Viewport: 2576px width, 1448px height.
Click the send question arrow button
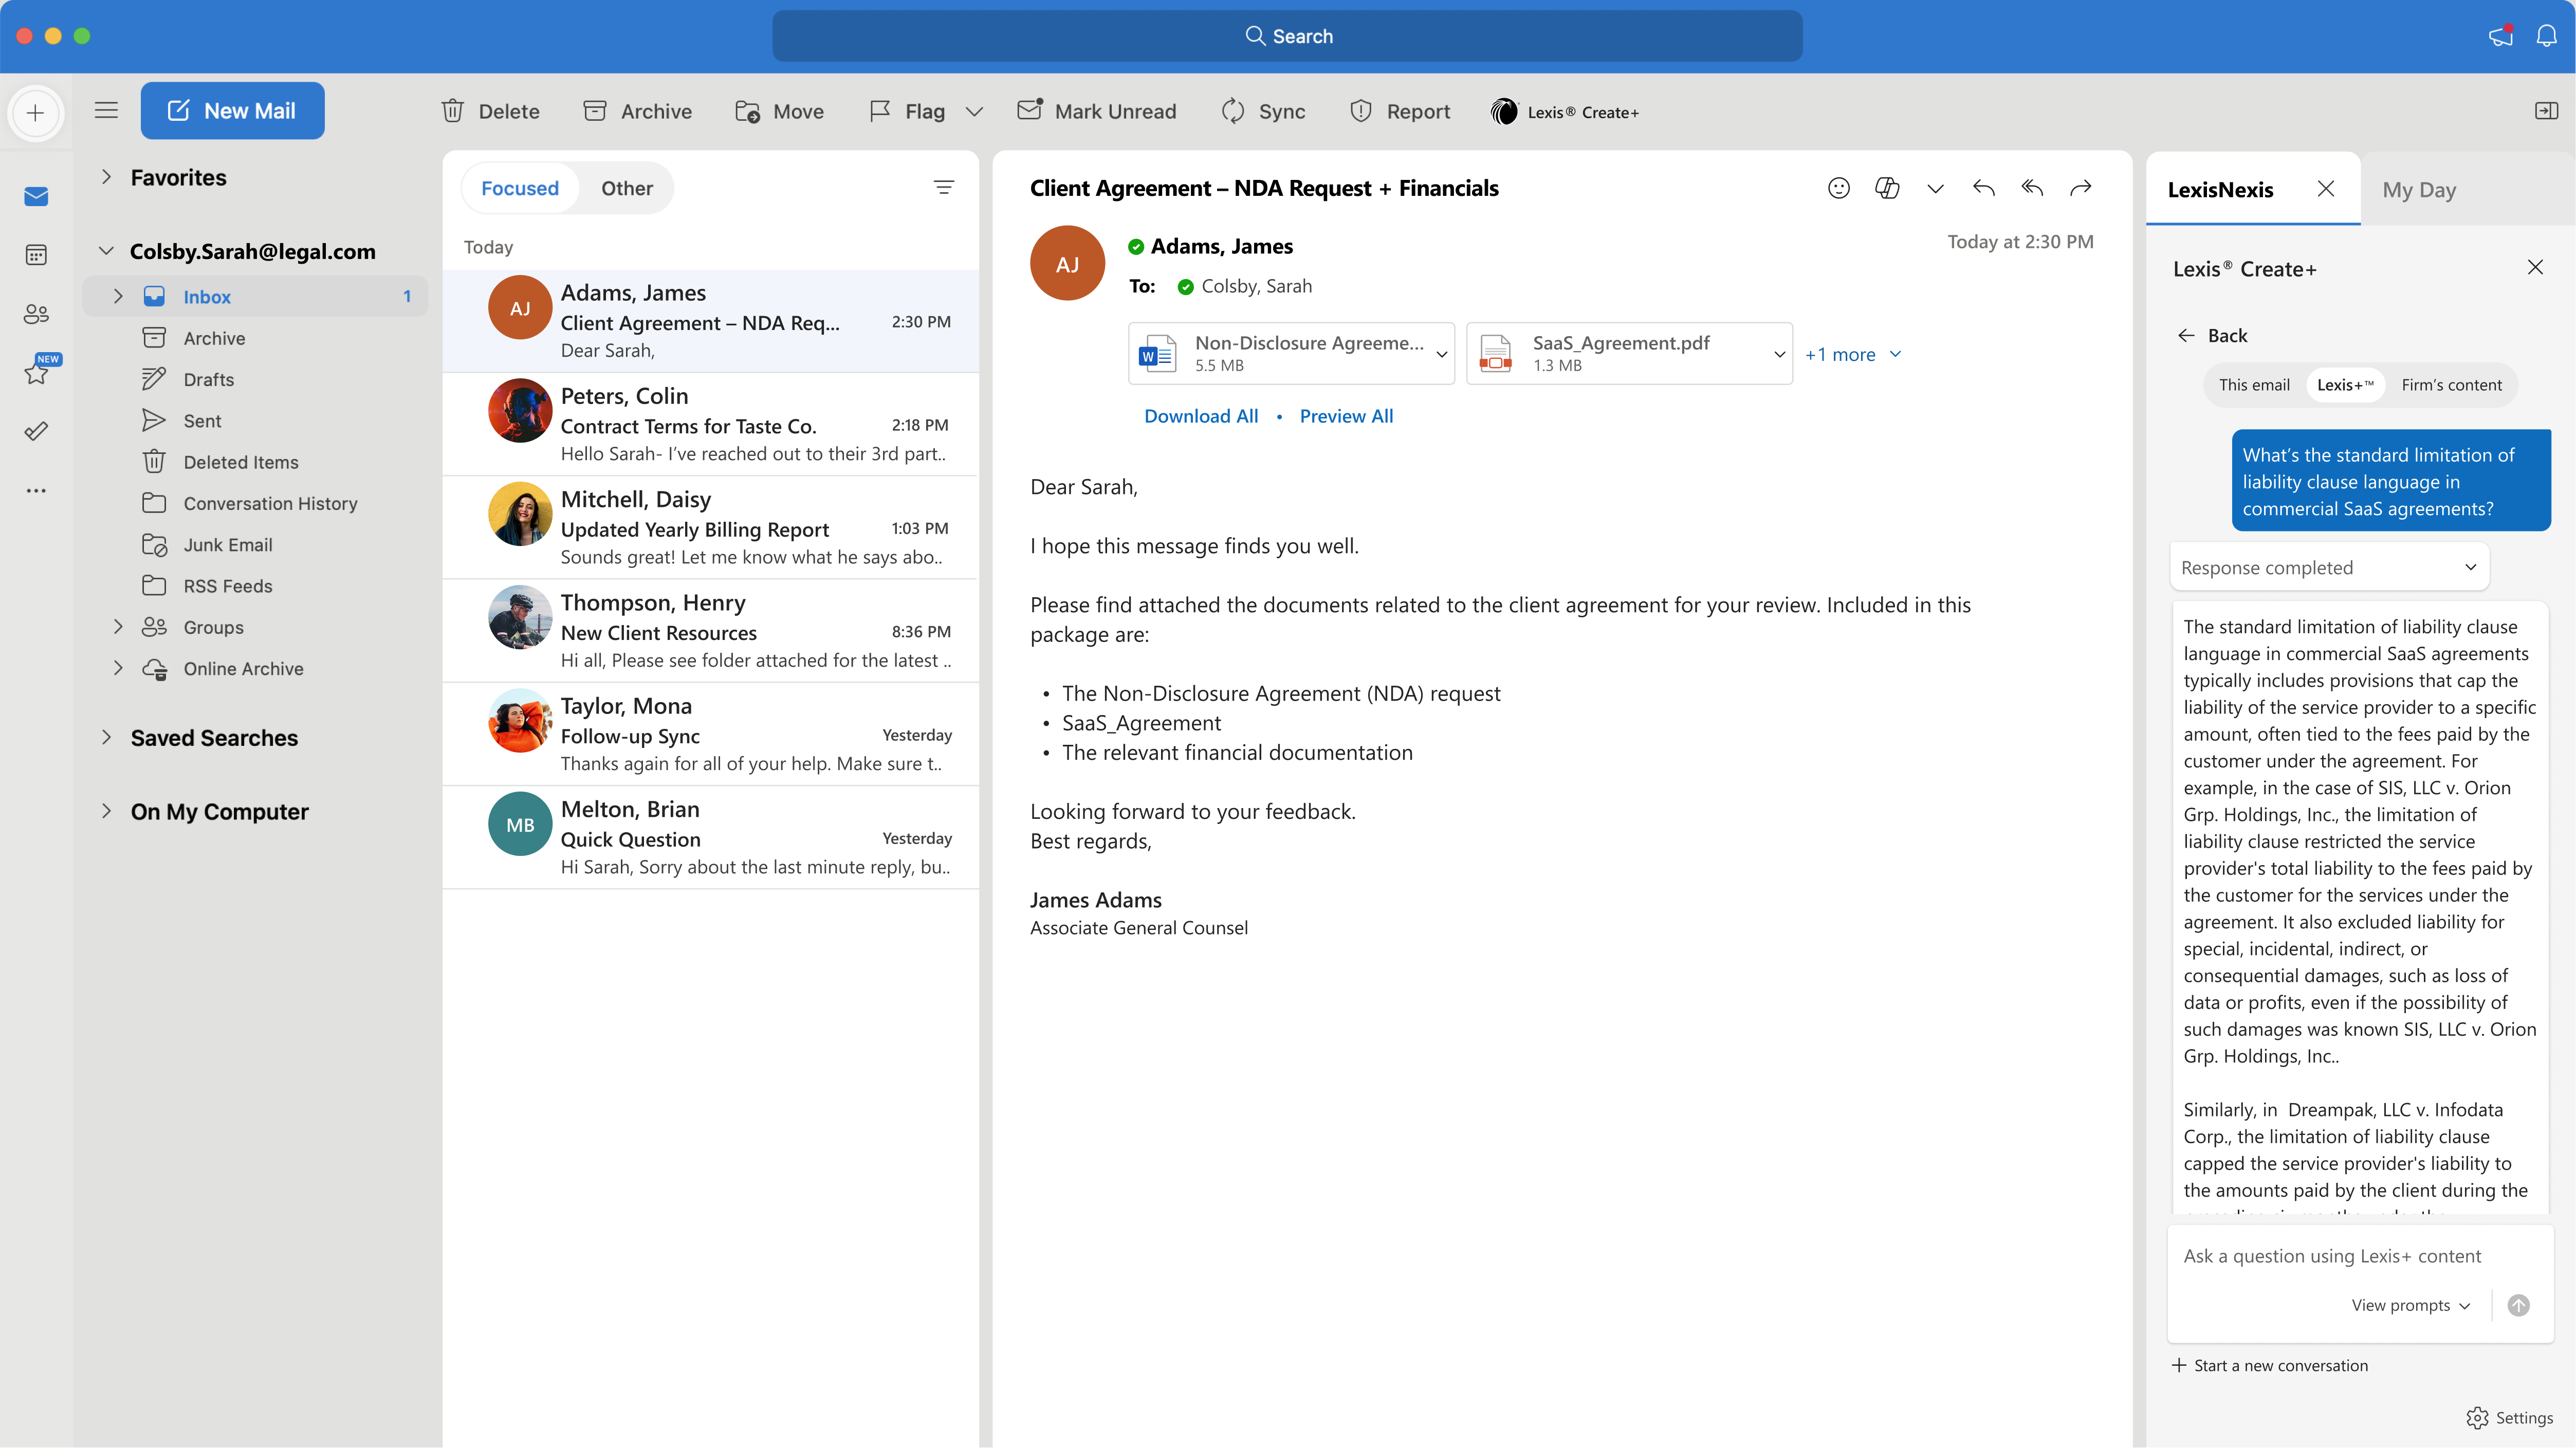click(2518, 1305)
